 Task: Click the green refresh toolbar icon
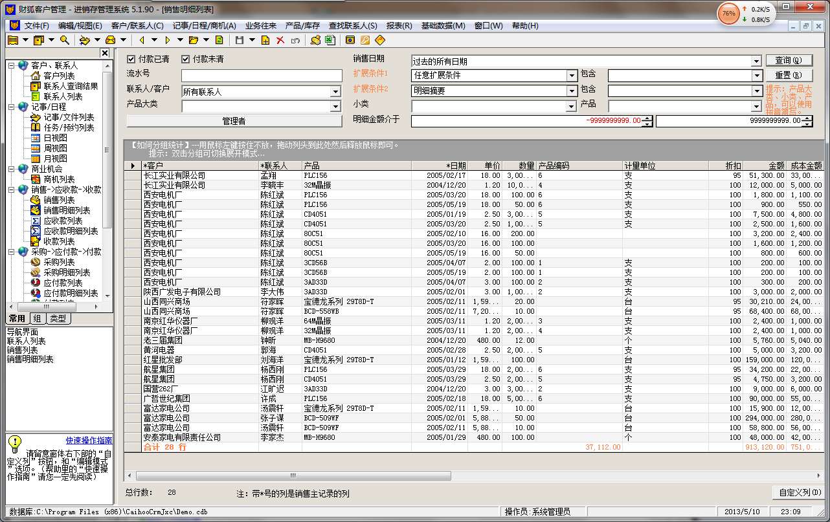pyautogui.click(x=219, y=40)
